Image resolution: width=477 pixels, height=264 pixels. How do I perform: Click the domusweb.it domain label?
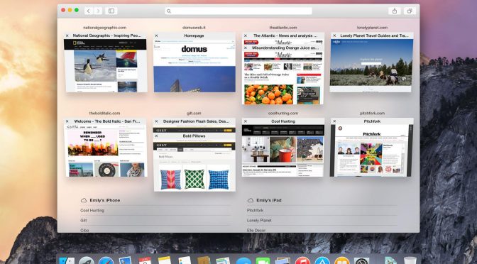[194, 28]
